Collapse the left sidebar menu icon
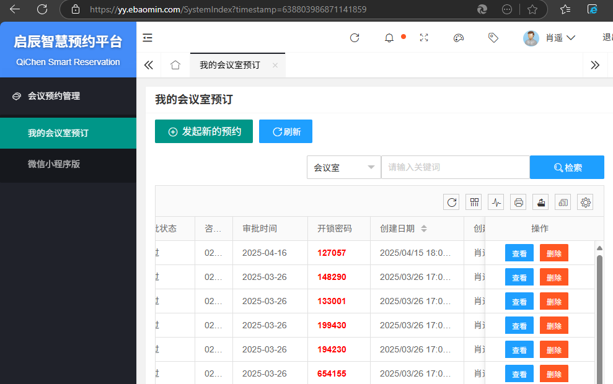Image resolution: width=613 pixels, height=384 pixels. pyautogui.click(x=148, y=38)
